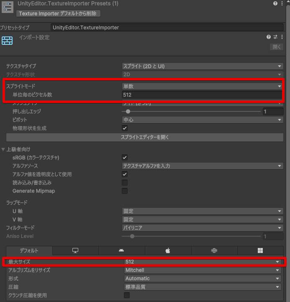Enable the クランチ圧縮を使用 checkbox
The width and height of the screenshot is (290, 302).
(127, 295)
